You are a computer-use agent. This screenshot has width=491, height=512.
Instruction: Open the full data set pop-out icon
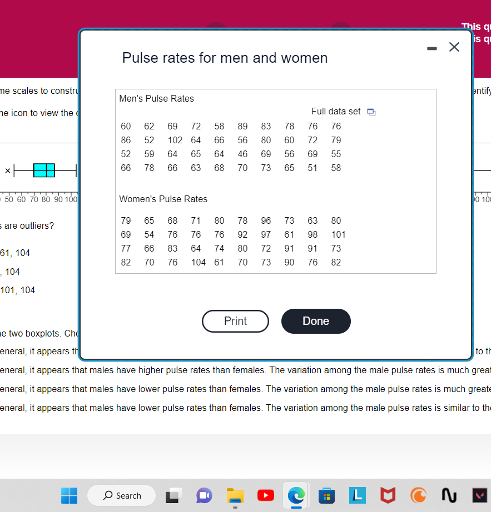[371, 111]
